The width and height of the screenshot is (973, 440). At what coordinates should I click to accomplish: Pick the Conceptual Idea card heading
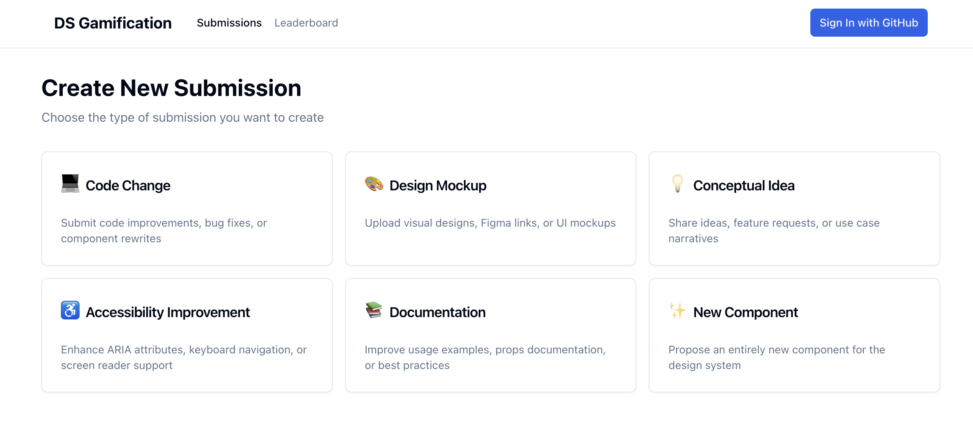(x=744, y=186)
